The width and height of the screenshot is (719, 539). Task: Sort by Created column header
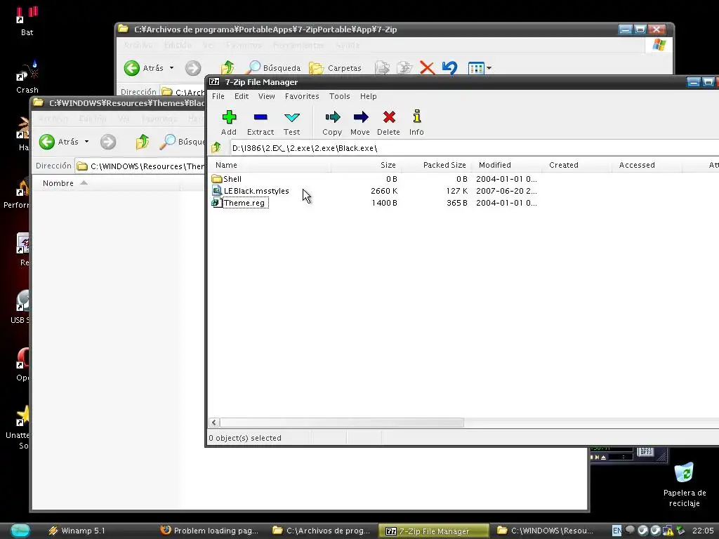[577, 165]
